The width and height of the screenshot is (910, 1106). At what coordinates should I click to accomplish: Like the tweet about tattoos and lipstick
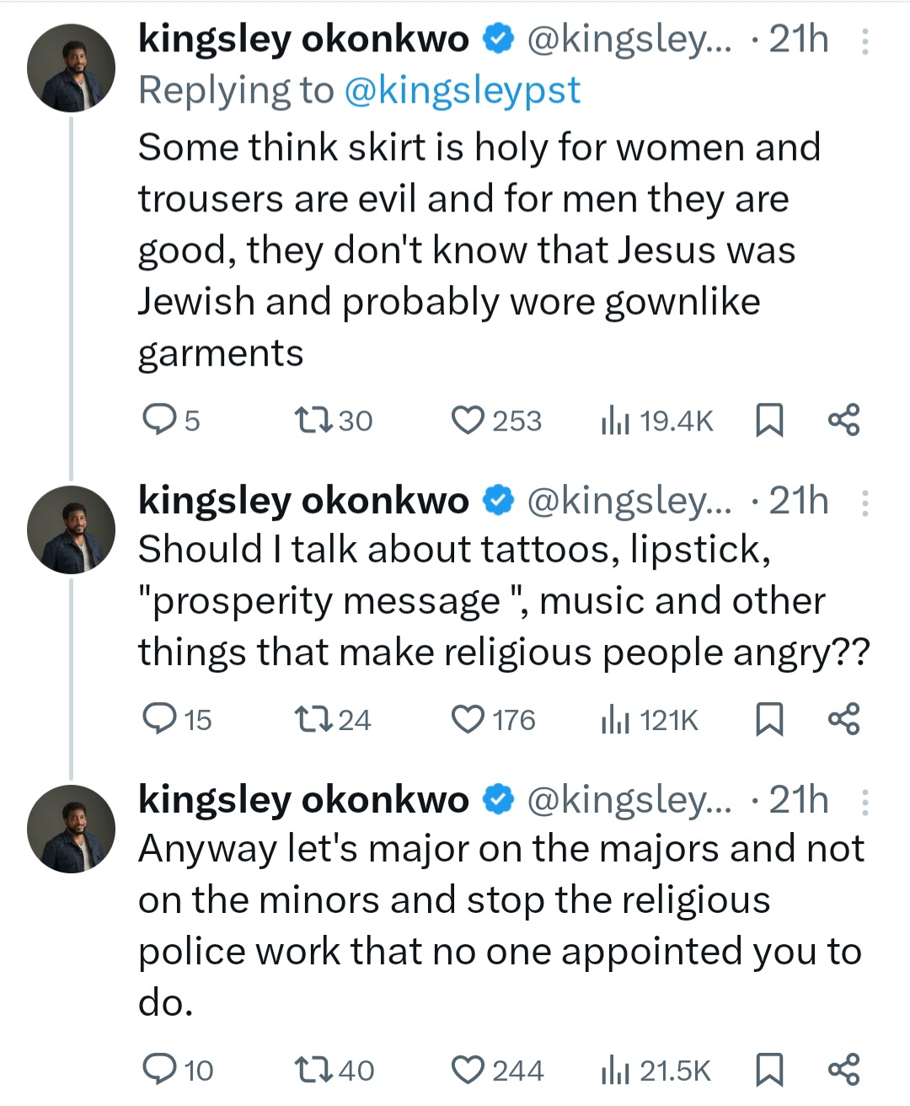pyautogui.click(x=468, y=719)
